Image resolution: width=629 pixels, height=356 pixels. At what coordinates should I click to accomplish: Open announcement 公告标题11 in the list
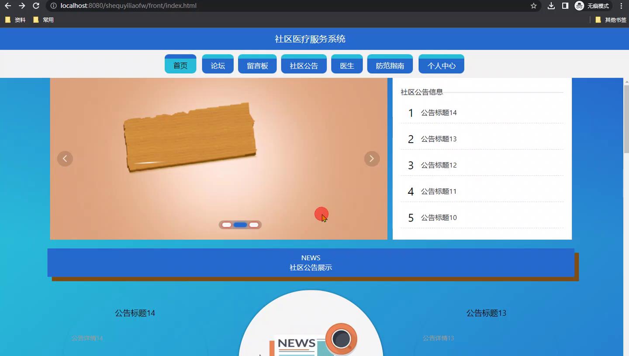point(482,191)
